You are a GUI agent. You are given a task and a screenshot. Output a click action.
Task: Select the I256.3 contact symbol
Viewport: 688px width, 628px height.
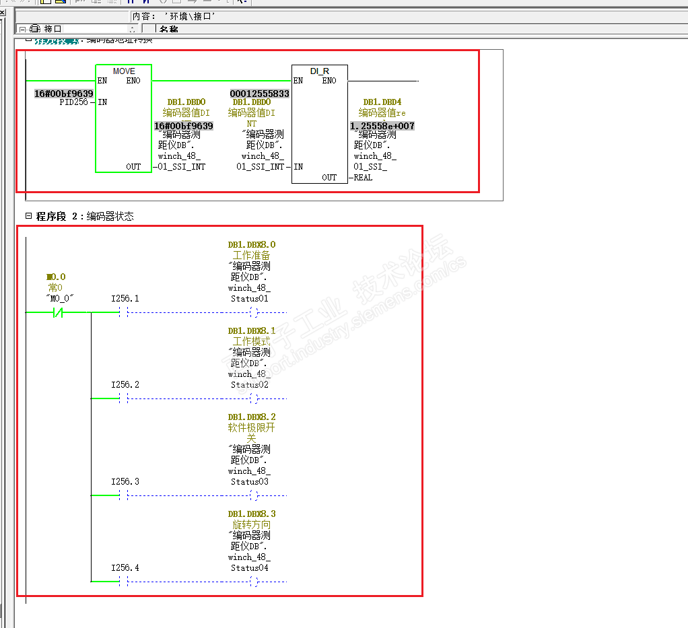(123, 495)
